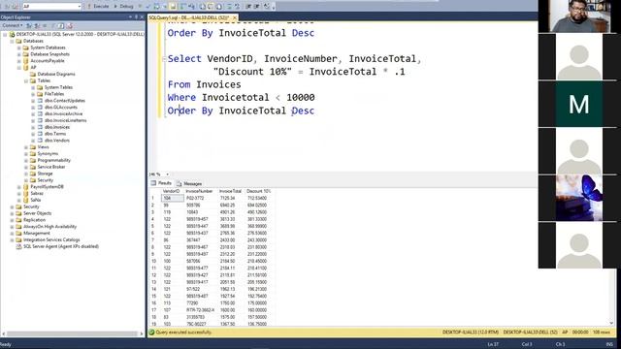This screenshot has height=349, width=621.
Task: Click the query executed successfully status icon
Action: tap(151, 333)
